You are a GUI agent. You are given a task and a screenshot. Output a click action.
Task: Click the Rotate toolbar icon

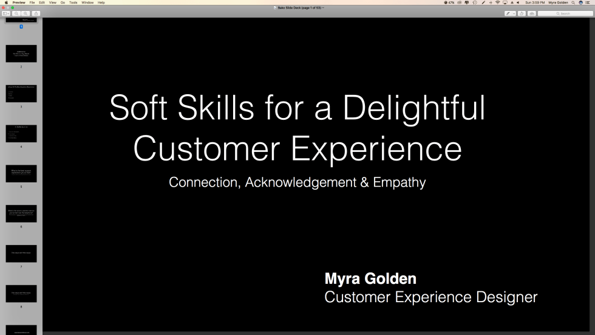point(522,13)
